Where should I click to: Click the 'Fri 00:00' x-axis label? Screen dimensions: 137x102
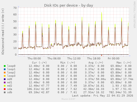114,59
